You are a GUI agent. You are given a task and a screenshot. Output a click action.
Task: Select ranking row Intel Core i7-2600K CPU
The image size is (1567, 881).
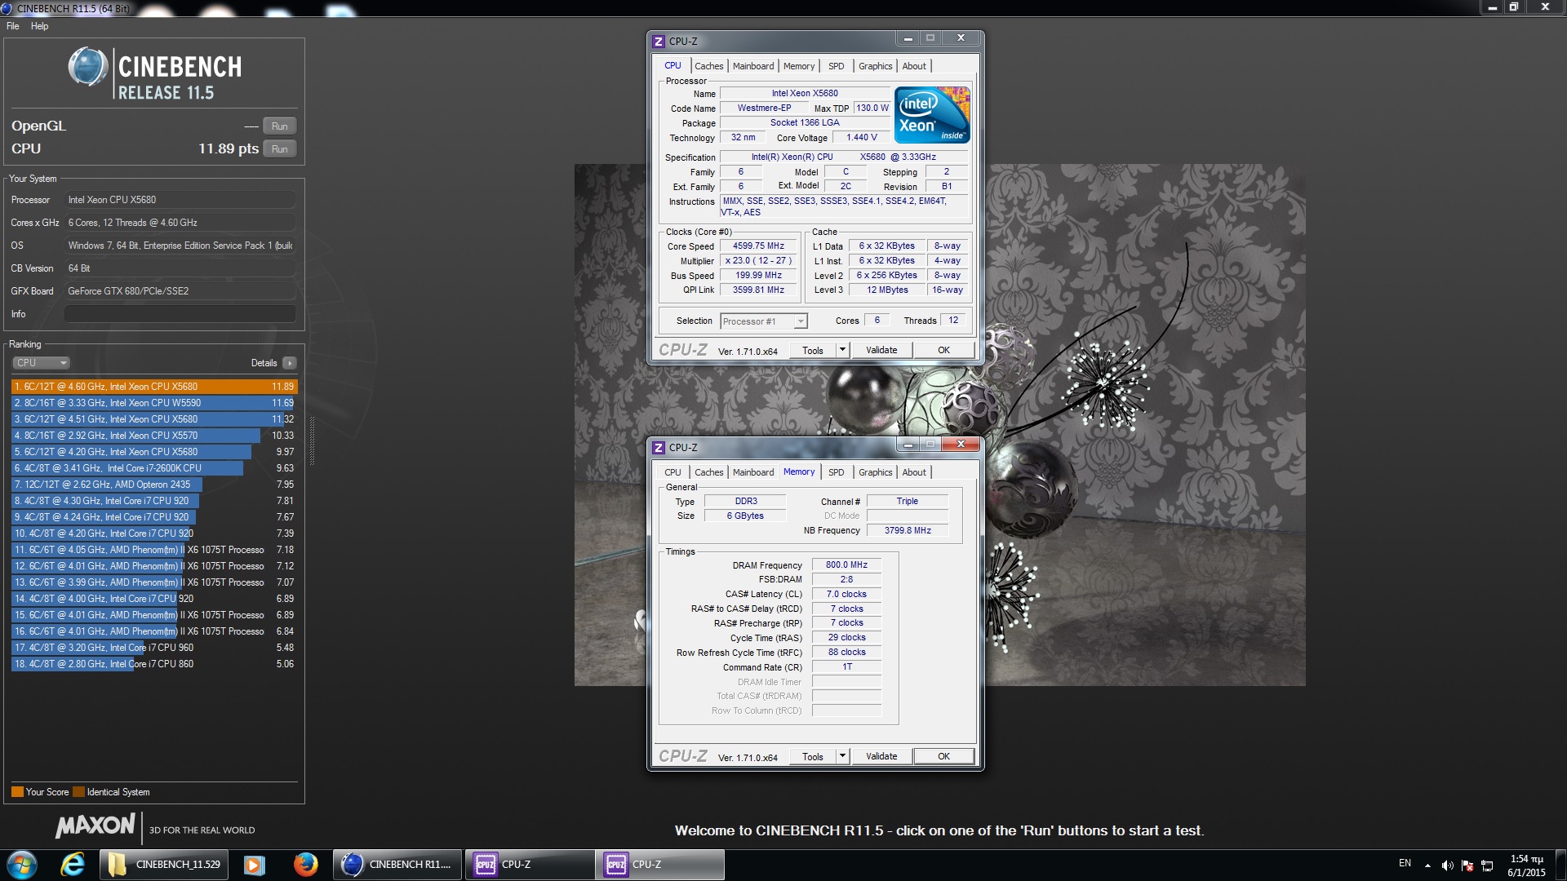(154, 468)
